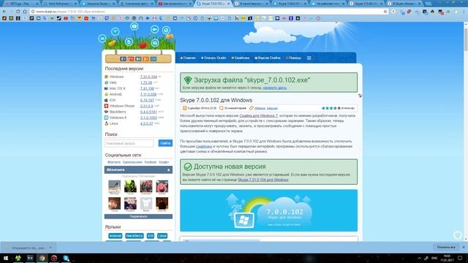Viewport: 468px width, 263px height.
Task: Open the downloading skype exe item menu arrow
Action: click(x=50, y=248)
